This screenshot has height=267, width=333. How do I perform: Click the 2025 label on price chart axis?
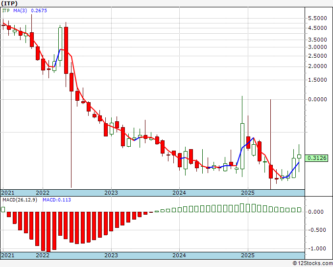[248, 193]
